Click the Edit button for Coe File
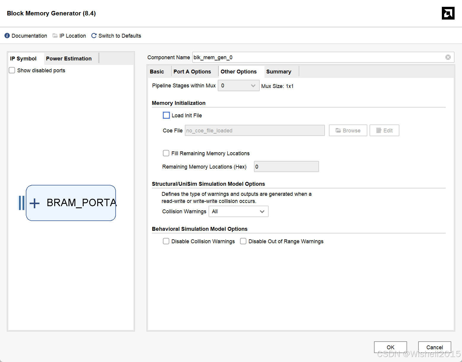This screenshot has width=462, height=362. tap(384, 130)
